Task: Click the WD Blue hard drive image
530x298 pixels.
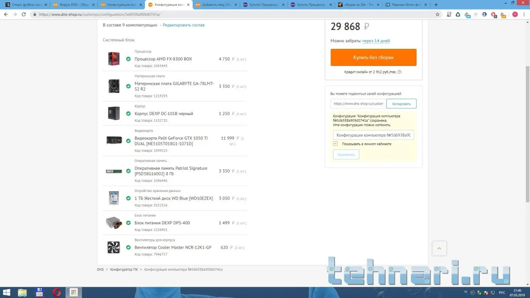Action: coord(113,198)
